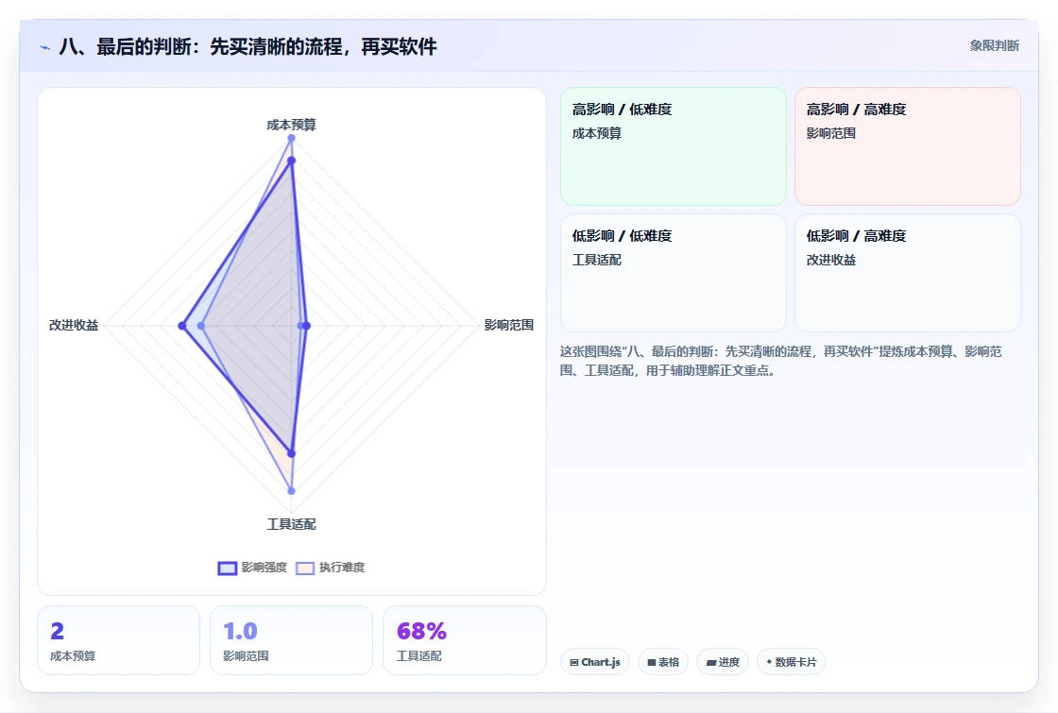
Task: Click the 数据卡片 tag
Action: (791, 662)
